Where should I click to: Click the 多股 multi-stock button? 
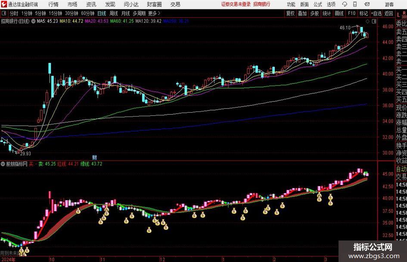(x=314, y=13)
